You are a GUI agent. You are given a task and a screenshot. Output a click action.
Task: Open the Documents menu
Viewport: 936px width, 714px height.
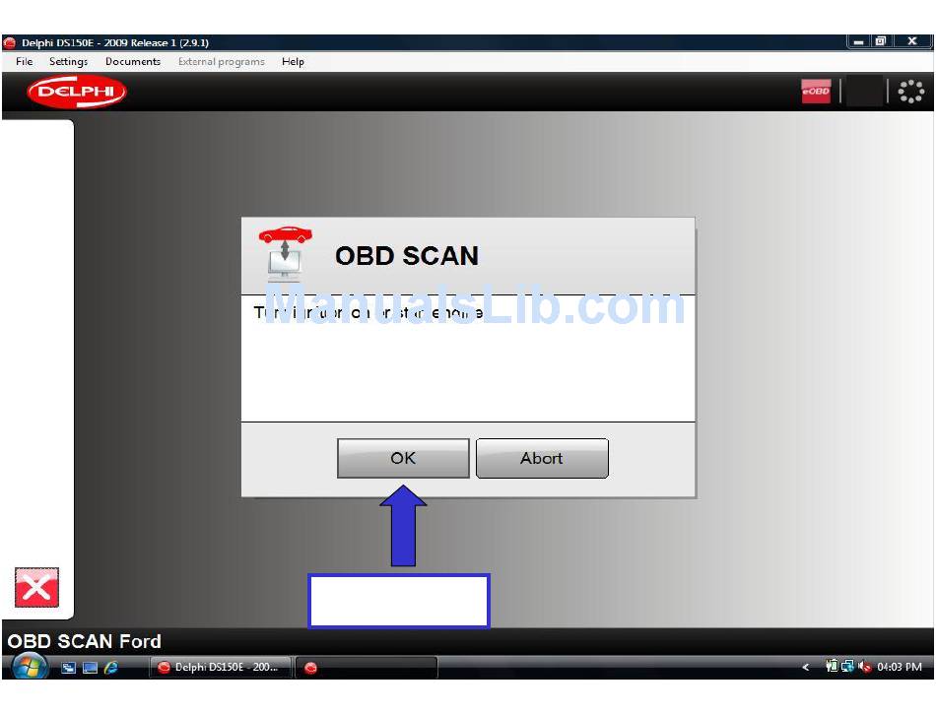(133, 61)
